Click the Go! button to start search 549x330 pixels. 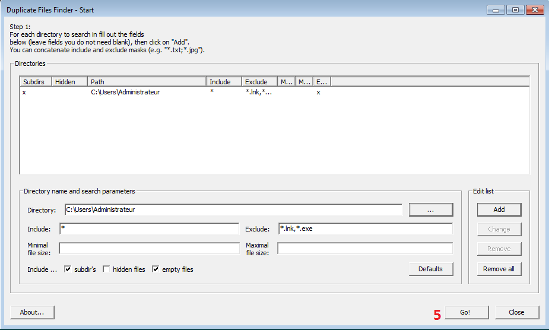(466, 313)
